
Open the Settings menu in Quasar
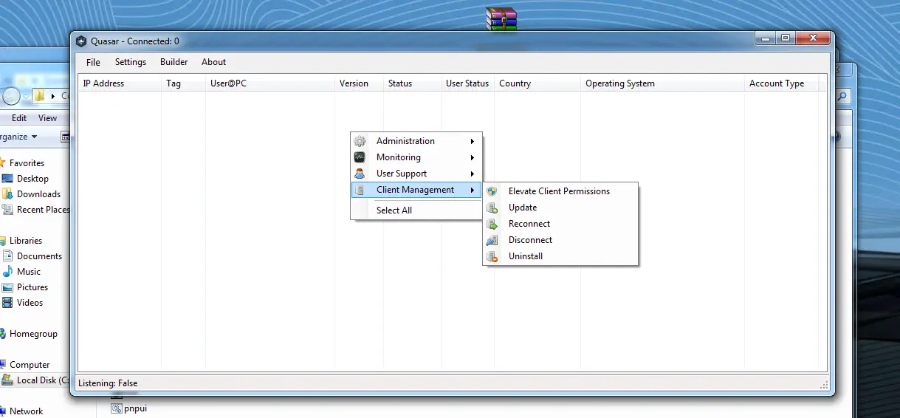point(131,62)
